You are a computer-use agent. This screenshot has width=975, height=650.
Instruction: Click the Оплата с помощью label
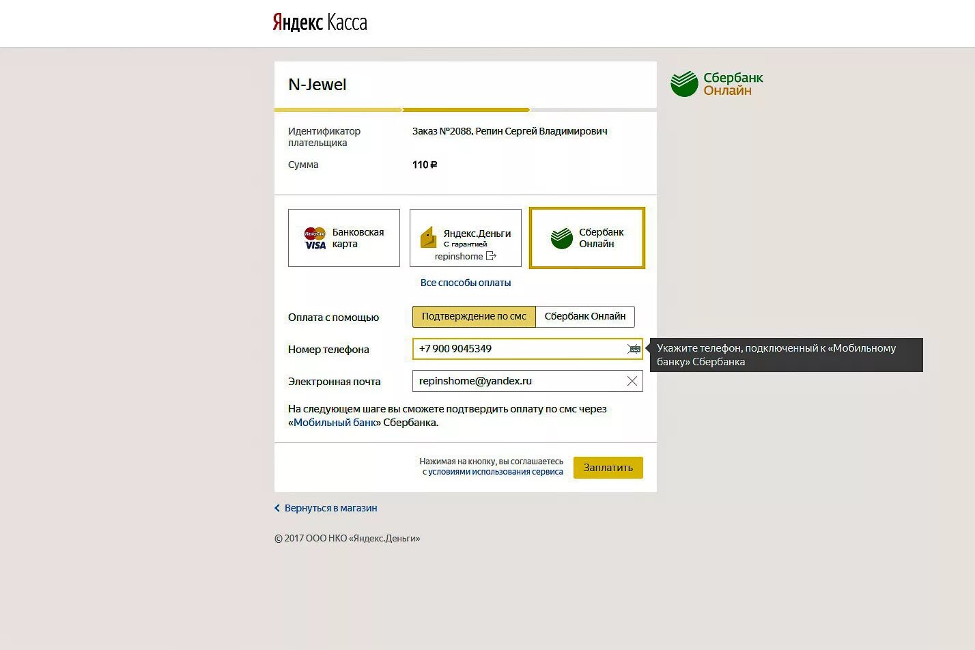pyautogui.click(x=333, y=317)
